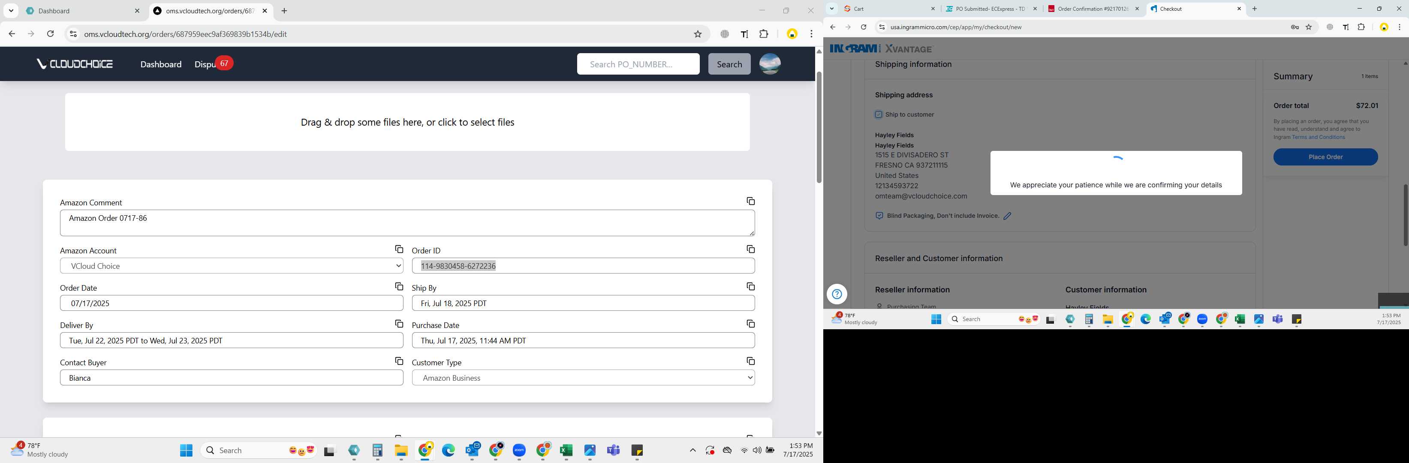Open Zoom from the bottom taskbar
This screenshot has width=1409, height=463.
519,450
